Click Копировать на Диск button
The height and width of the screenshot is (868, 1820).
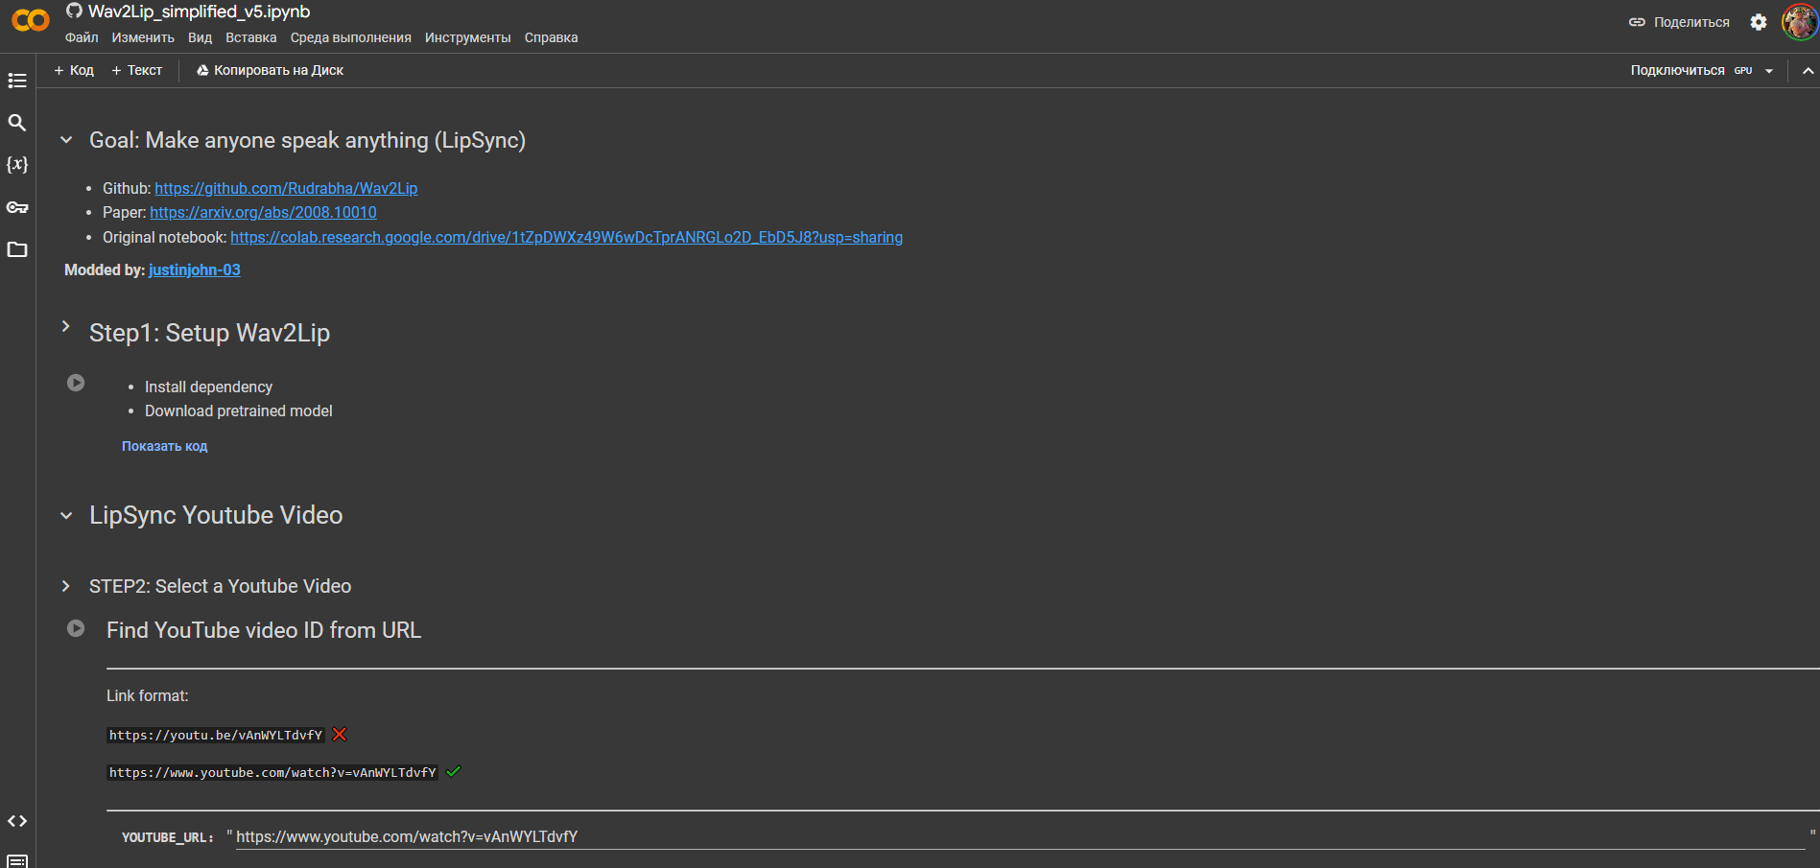click(x=270, y=70)
